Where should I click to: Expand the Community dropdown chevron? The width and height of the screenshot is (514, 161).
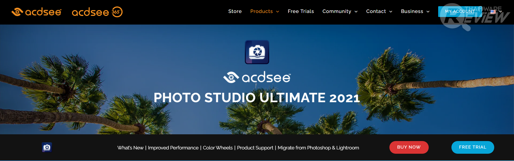[356, 12]
